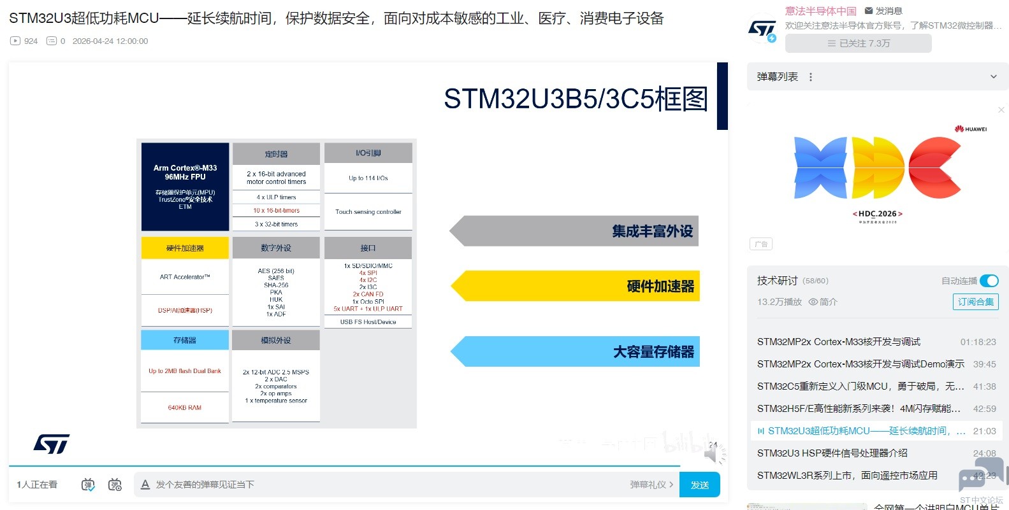Play STM32C5重新定义入门级MCU video

click(876, 386)
